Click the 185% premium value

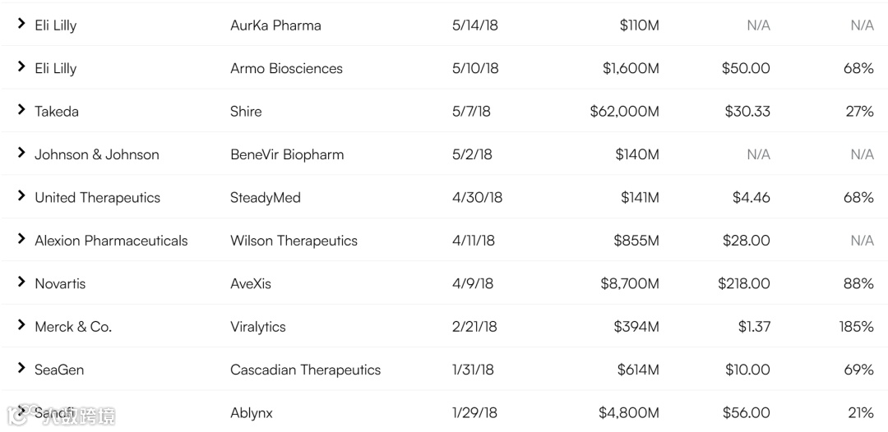856,327
